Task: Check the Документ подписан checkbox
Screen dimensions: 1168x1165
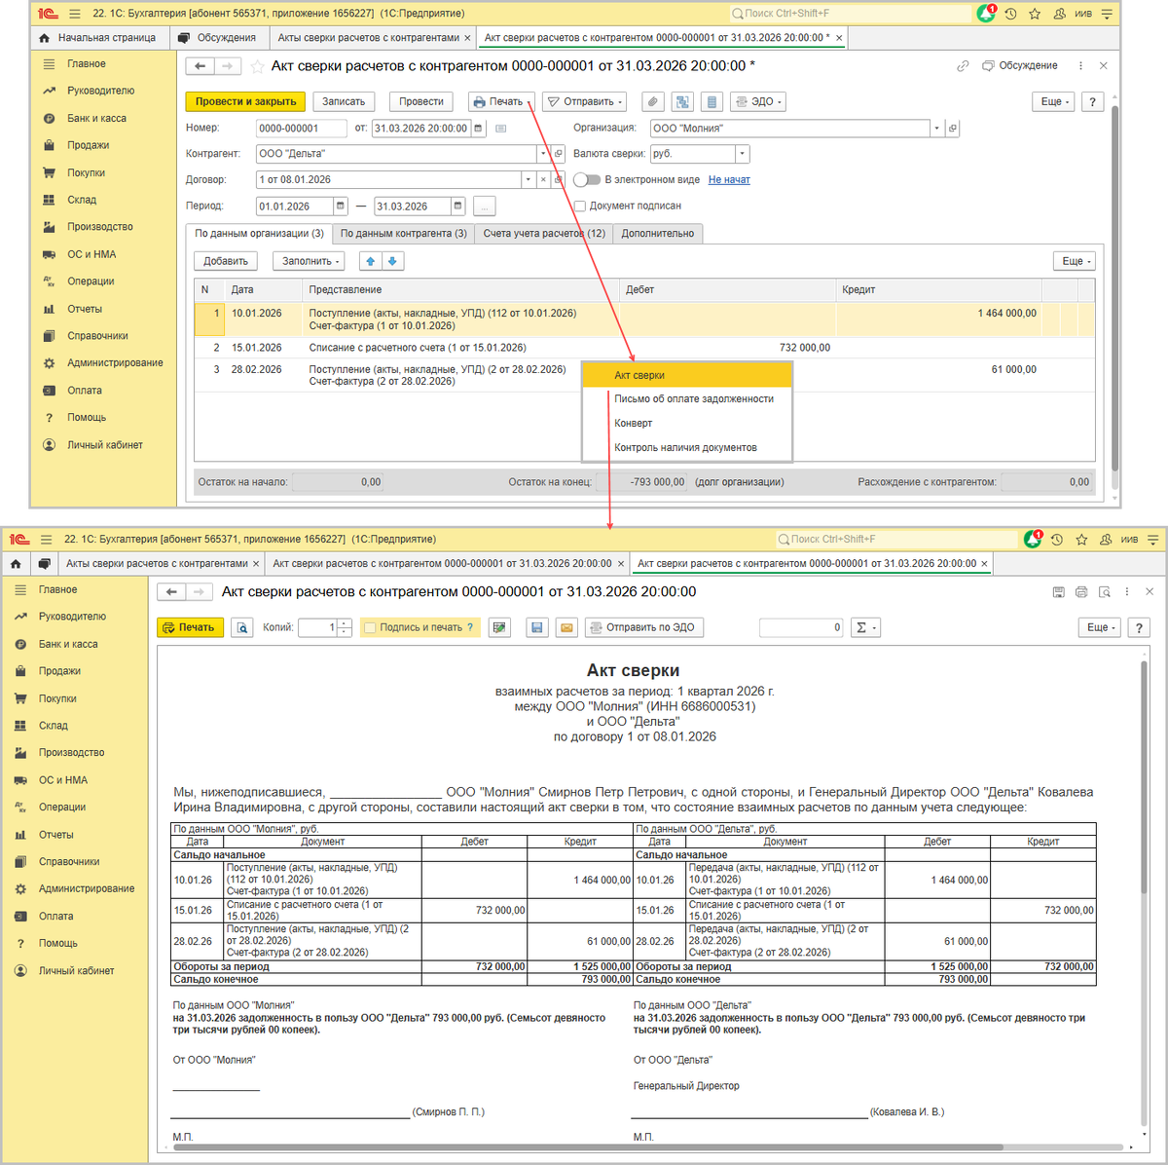Action: 580,207
